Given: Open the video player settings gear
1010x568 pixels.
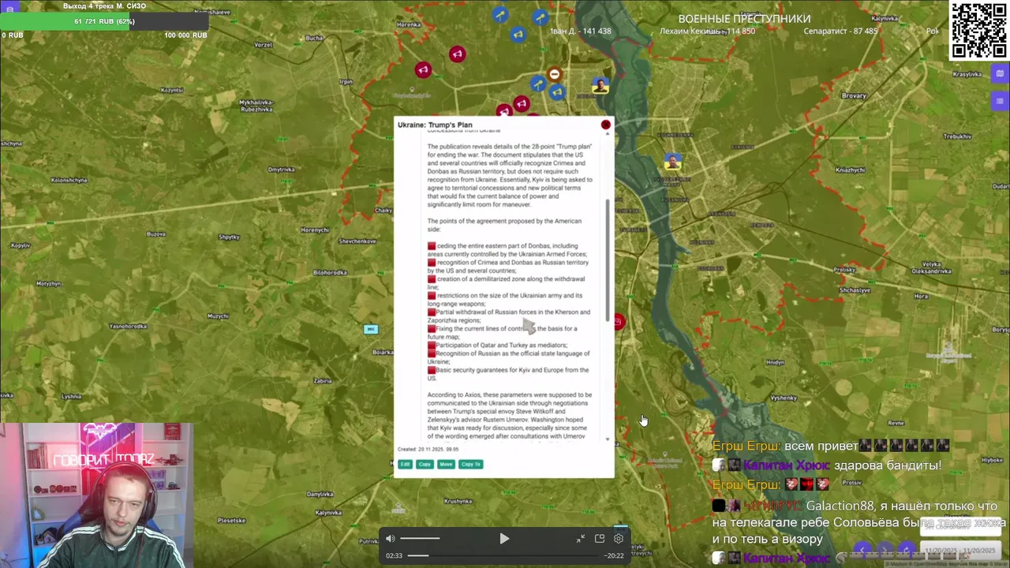Looking at the screenshot, I should 619,538.
